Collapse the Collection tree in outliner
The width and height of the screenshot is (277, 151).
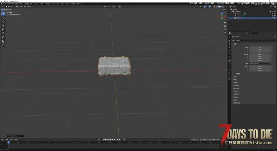tap(231, 12)
